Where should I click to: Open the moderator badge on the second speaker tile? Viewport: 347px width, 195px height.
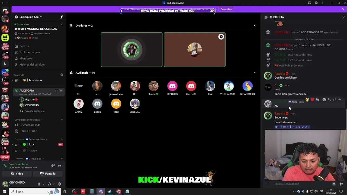point(221,37)
